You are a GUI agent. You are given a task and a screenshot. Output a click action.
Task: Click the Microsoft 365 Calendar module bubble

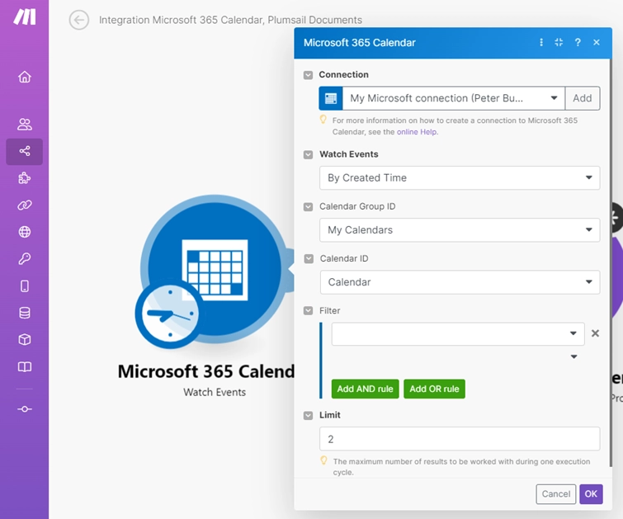215,269
